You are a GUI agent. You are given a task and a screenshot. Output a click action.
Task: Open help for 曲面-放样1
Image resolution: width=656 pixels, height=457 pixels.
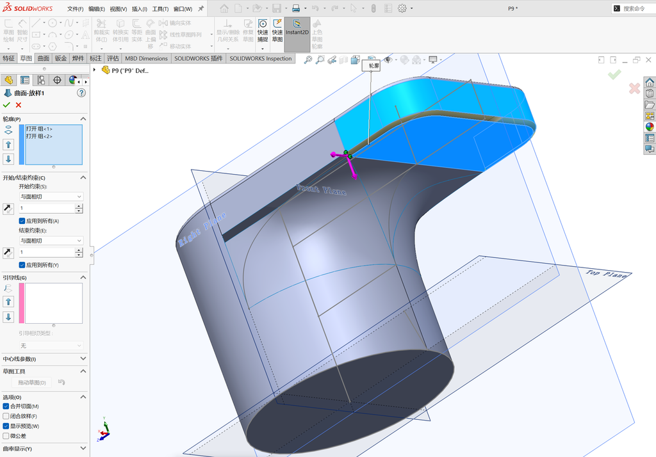click(81, 93)
